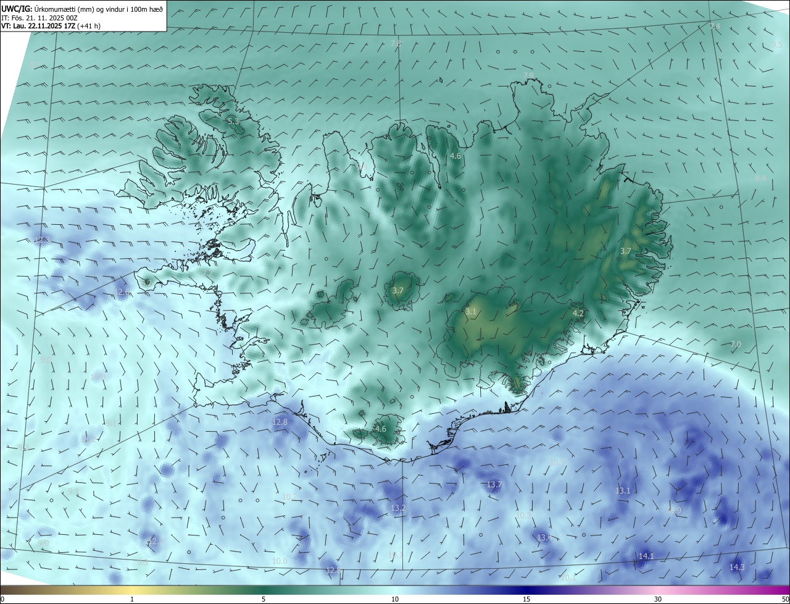Click the 10.5 value label
Image resolution: width=790 pixels, height=604 pixels.
(557, 462)
